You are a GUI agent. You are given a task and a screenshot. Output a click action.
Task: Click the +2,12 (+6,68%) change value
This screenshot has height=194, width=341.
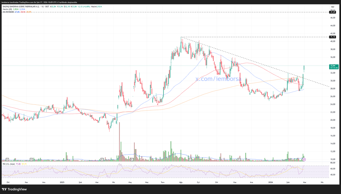(84, 7)
